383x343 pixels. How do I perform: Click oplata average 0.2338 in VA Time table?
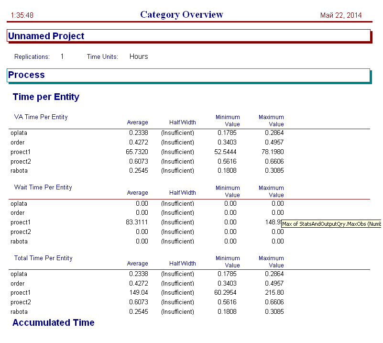click(x=139, y=133)
